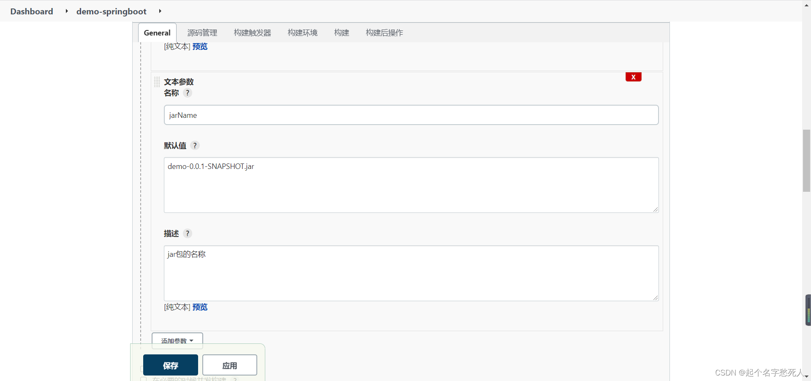Open the 构建环境 tab
Viewport: 811px width, 381px height.
click(x=302, y=33)
